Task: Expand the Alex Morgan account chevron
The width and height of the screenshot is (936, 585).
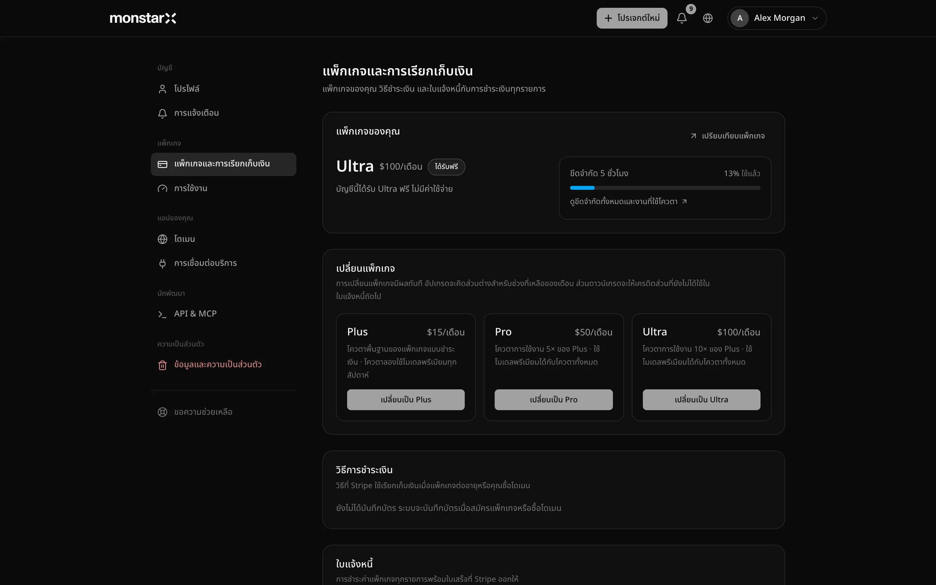Action: (815, 18)
